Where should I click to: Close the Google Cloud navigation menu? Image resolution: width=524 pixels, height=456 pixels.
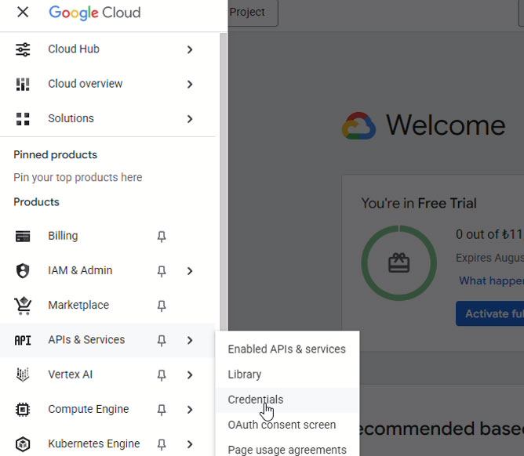23,13
